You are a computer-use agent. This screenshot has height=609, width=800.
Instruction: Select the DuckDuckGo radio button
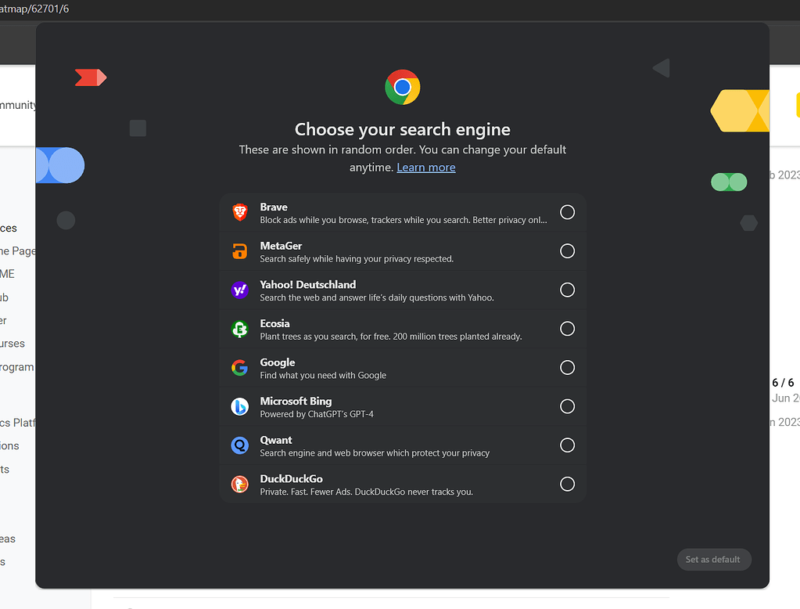[x=568, y=485]
